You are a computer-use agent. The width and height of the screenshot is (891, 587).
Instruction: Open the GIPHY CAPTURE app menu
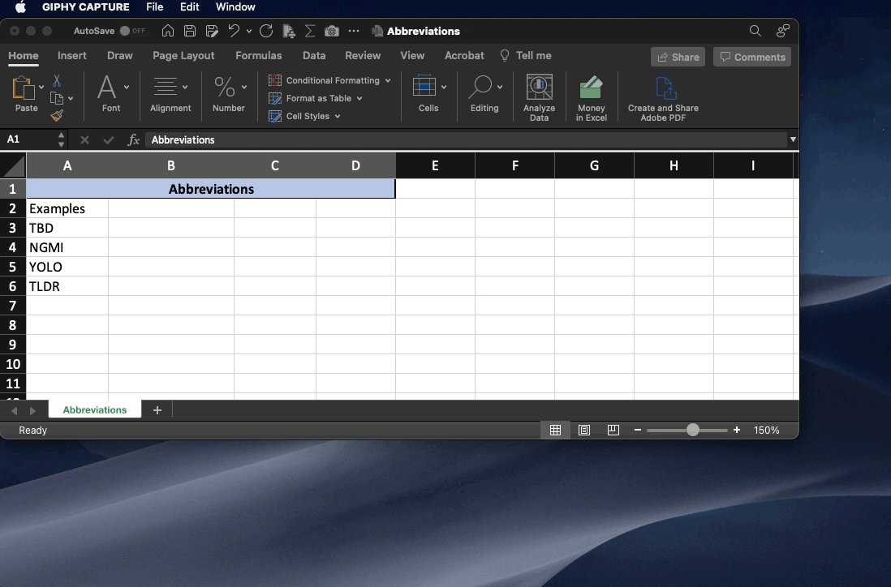(x=86, y=6)
